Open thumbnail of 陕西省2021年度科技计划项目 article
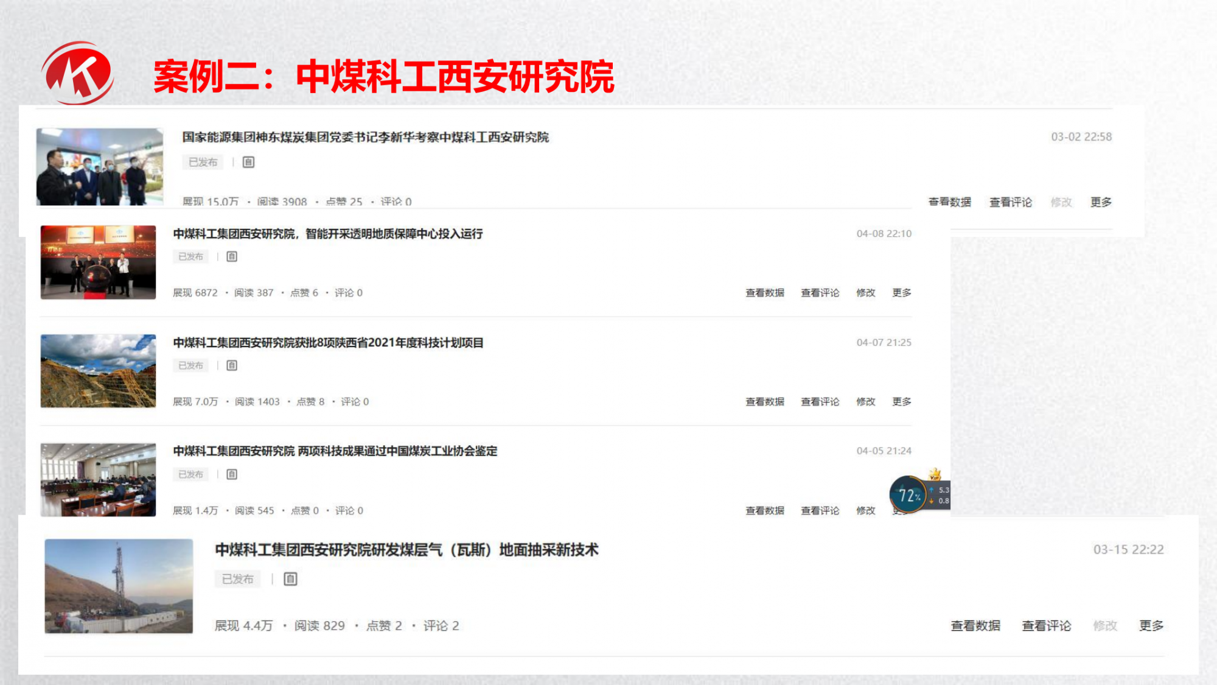This screenshot has width=1217, height=685. 98,371
